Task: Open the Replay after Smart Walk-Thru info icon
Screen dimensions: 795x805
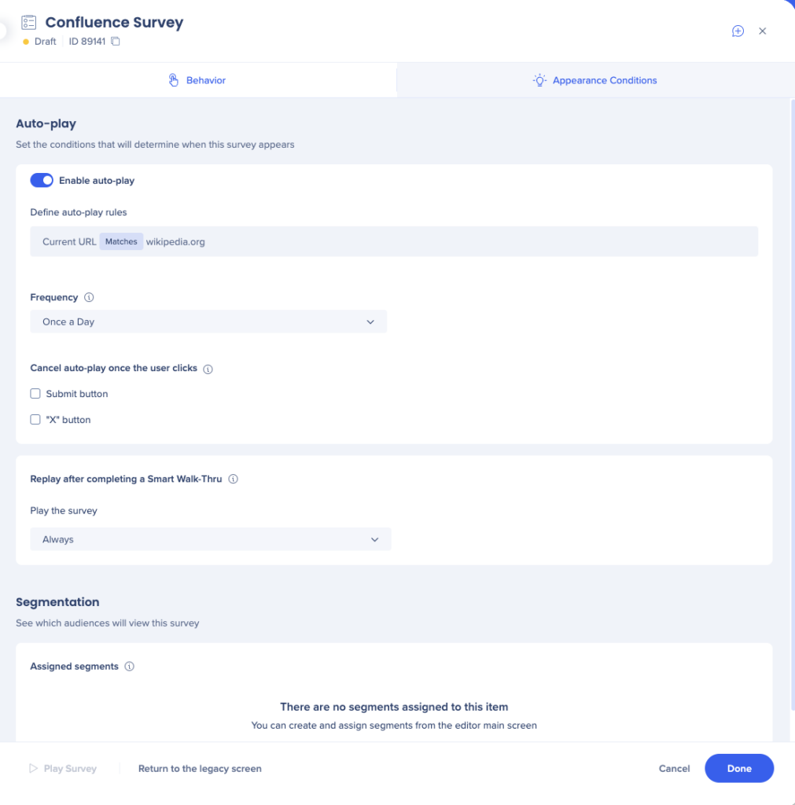Action: 233,479
